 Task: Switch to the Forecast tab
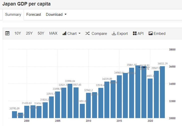click(x=34, y=15)
